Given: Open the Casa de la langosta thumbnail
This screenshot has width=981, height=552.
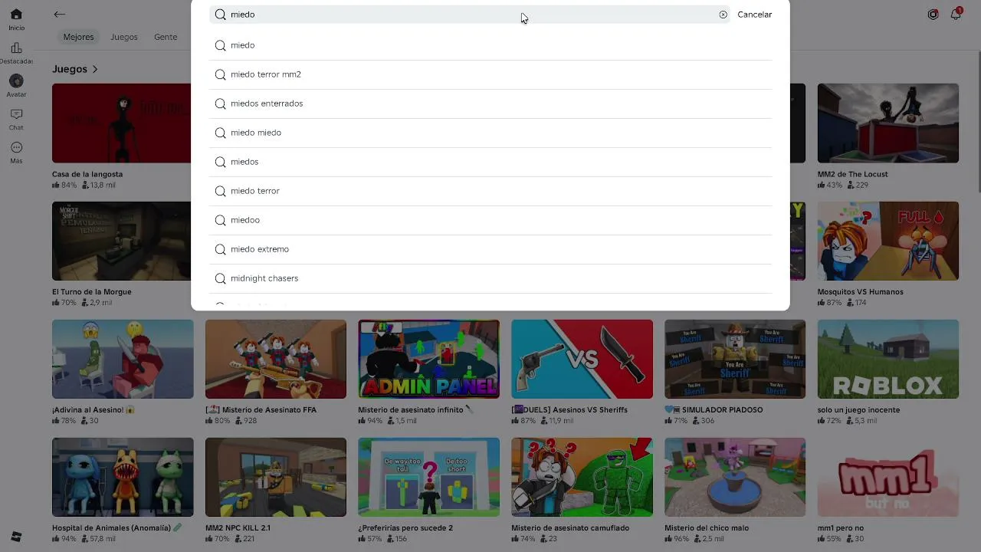Looking at the screenshot, I should point(121,123).
